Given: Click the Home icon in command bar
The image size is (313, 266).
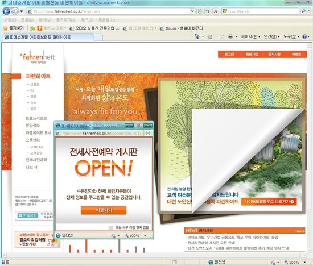Looking at the screenshot, I should point(197,36).
